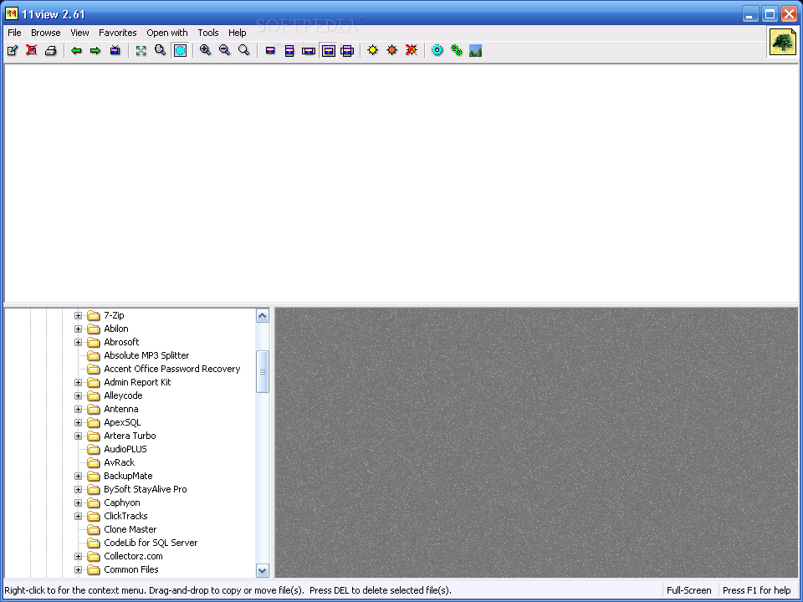The width and height of the screenshot is (803, 602).
Task: Expand the Admin Report Kit folder node
Action: (x=78, y=382)
